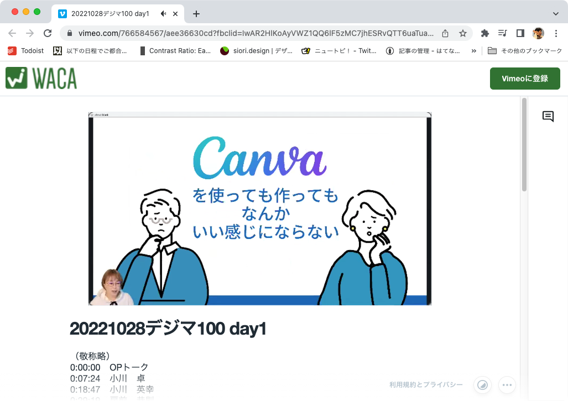Open the Chrome three-dot menu
This screenshot has height=401, width=568.
(x=556, y=33)
